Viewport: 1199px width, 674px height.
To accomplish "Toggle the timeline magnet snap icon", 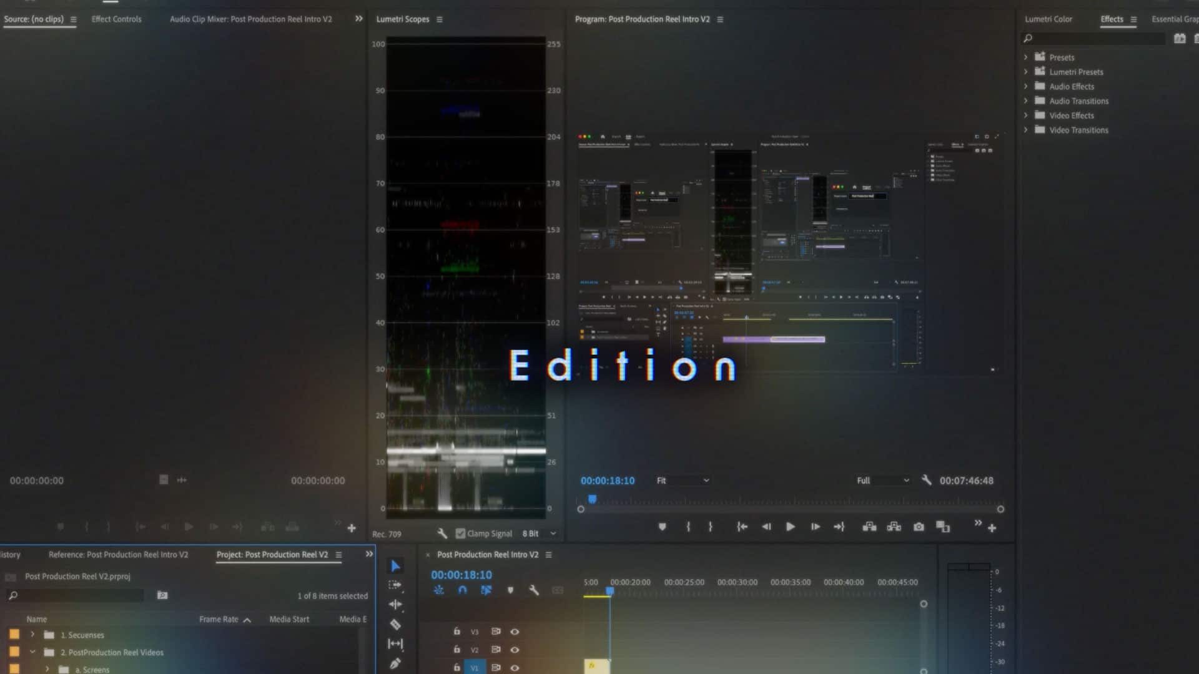I will [x=462, y=590].
